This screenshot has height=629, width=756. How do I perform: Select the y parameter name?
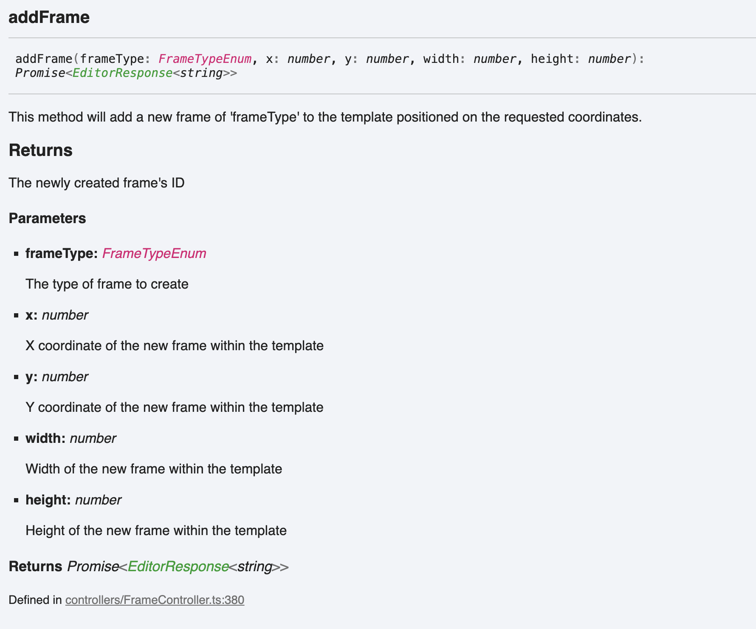click(x=31, y=377)
